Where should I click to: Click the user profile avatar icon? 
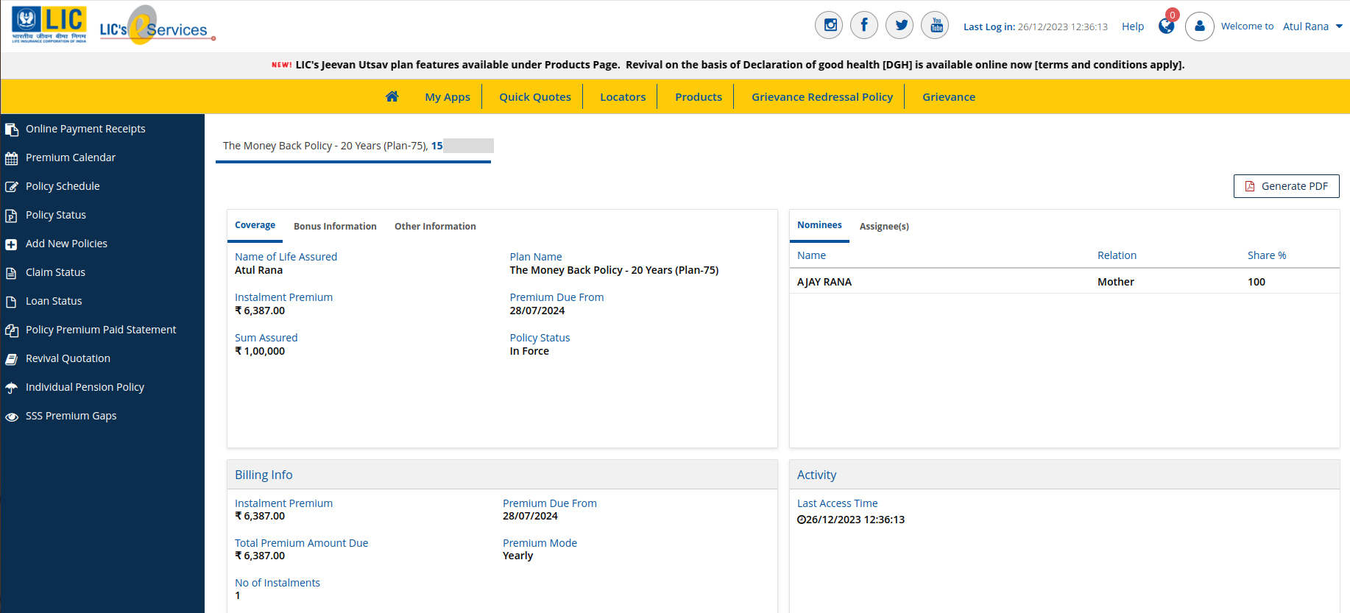pos(1199,26)
